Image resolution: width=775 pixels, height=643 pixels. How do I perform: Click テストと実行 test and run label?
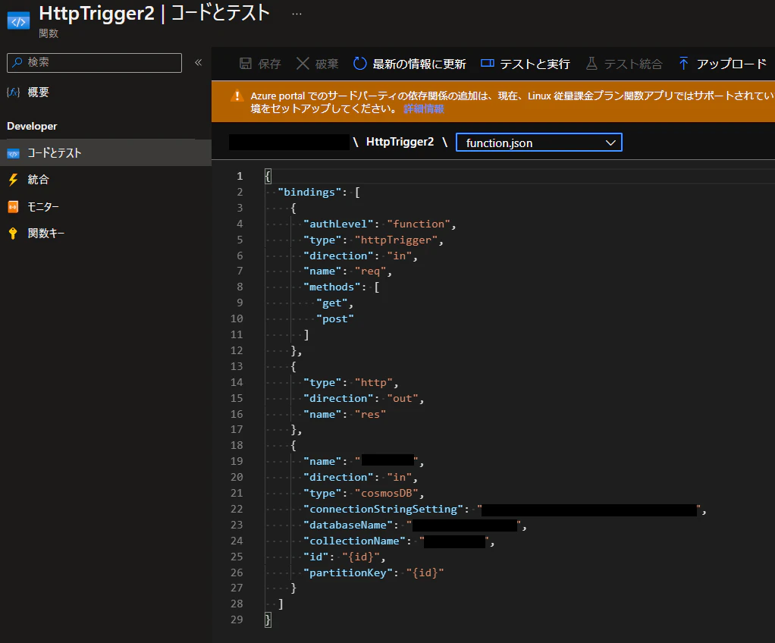pos(535,64)
